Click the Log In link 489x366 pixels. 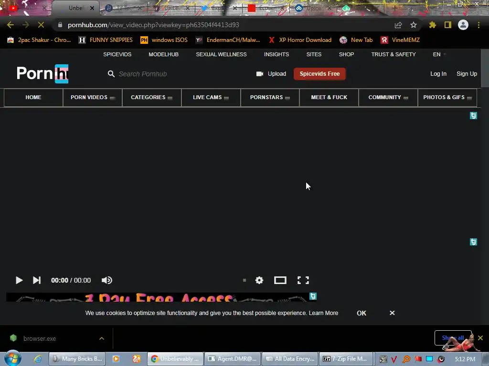438,74
